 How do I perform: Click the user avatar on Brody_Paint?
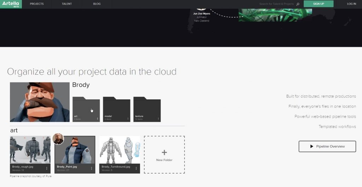(x=58, y=139)
